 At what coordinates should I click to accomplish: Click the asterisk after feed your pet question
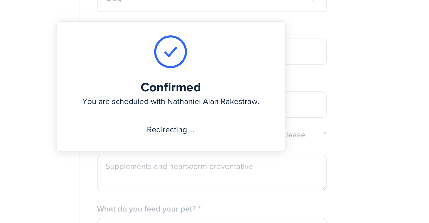pyautogui.click(x=199, y=208)
